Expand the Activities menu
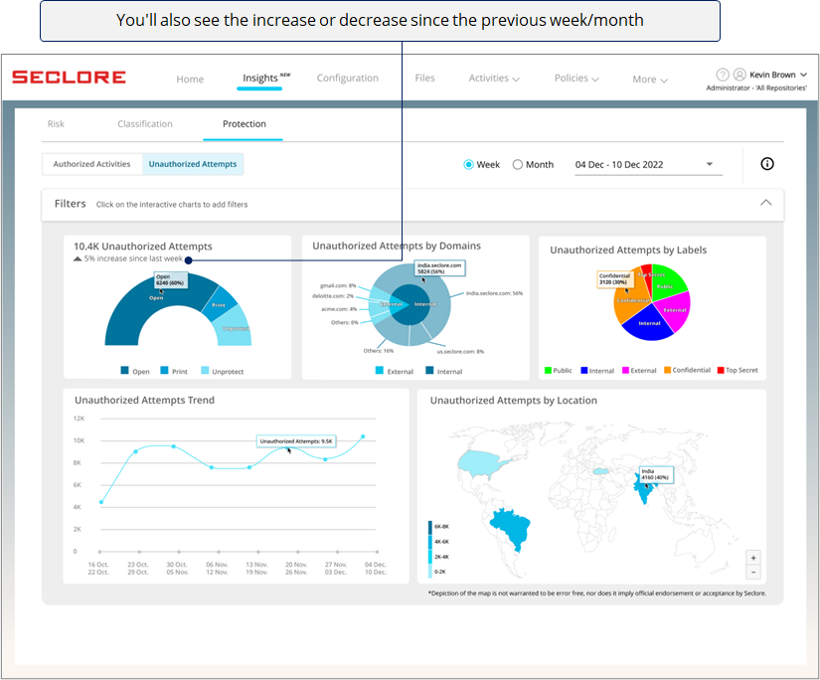This screenshot has width=820, height=680. 494,79
